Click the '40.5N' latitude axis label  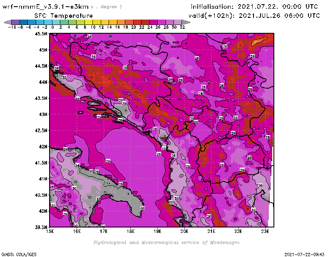tap(41, 195)
